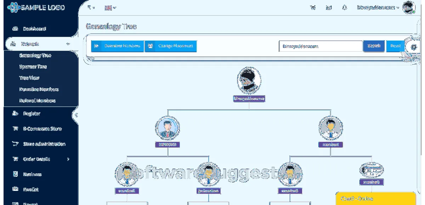Click Change Placement button

171,46
